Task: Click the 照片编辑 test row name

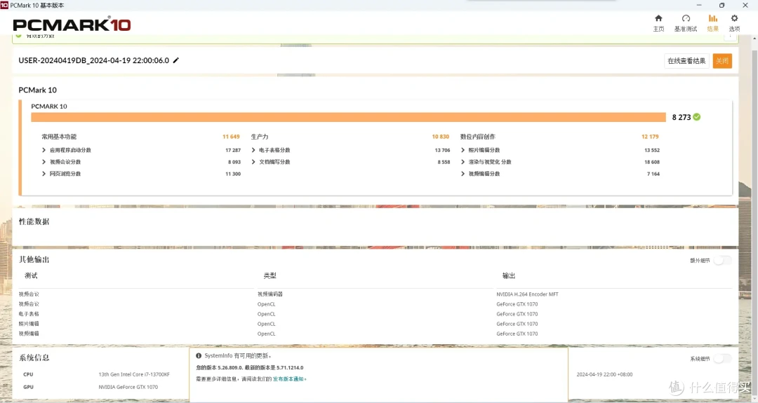Action: pos(29,324)
